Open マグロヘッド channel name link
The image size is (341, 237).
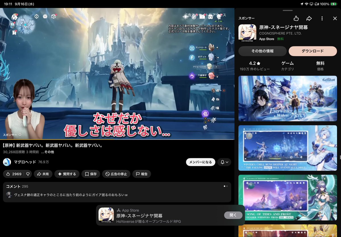25,162
